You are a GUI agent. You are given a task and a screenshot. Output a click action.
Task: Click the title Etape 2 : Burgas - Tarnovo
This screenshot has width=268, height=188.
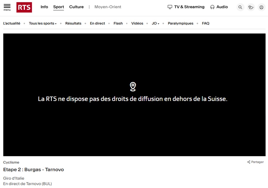[33, 170]
